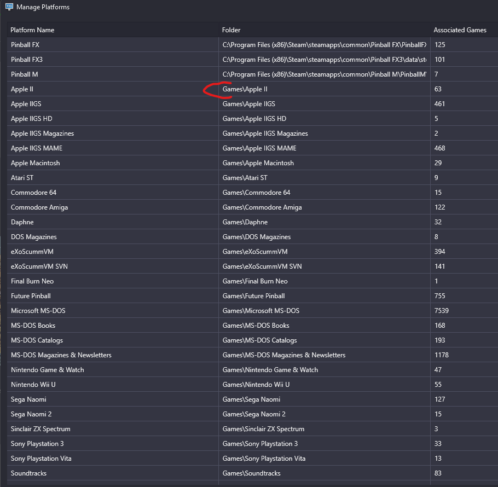Select the Sinclair ZX Spectrum platform name
Viewport: 498px width, 487px height.
point(40,429)
